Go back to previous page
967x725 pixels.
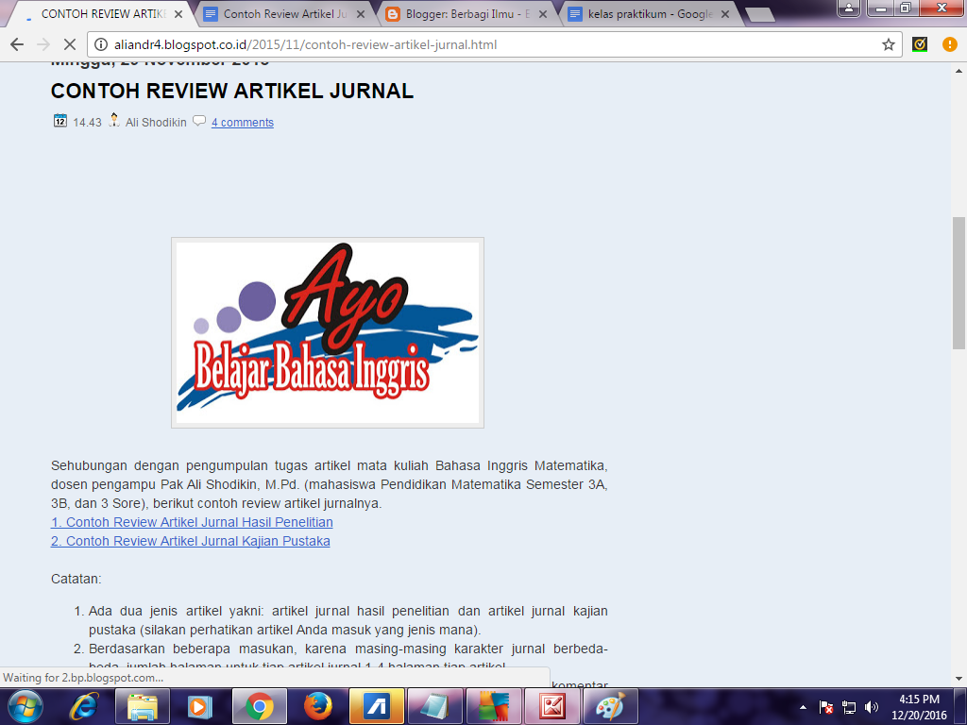[x=17, y=44]
